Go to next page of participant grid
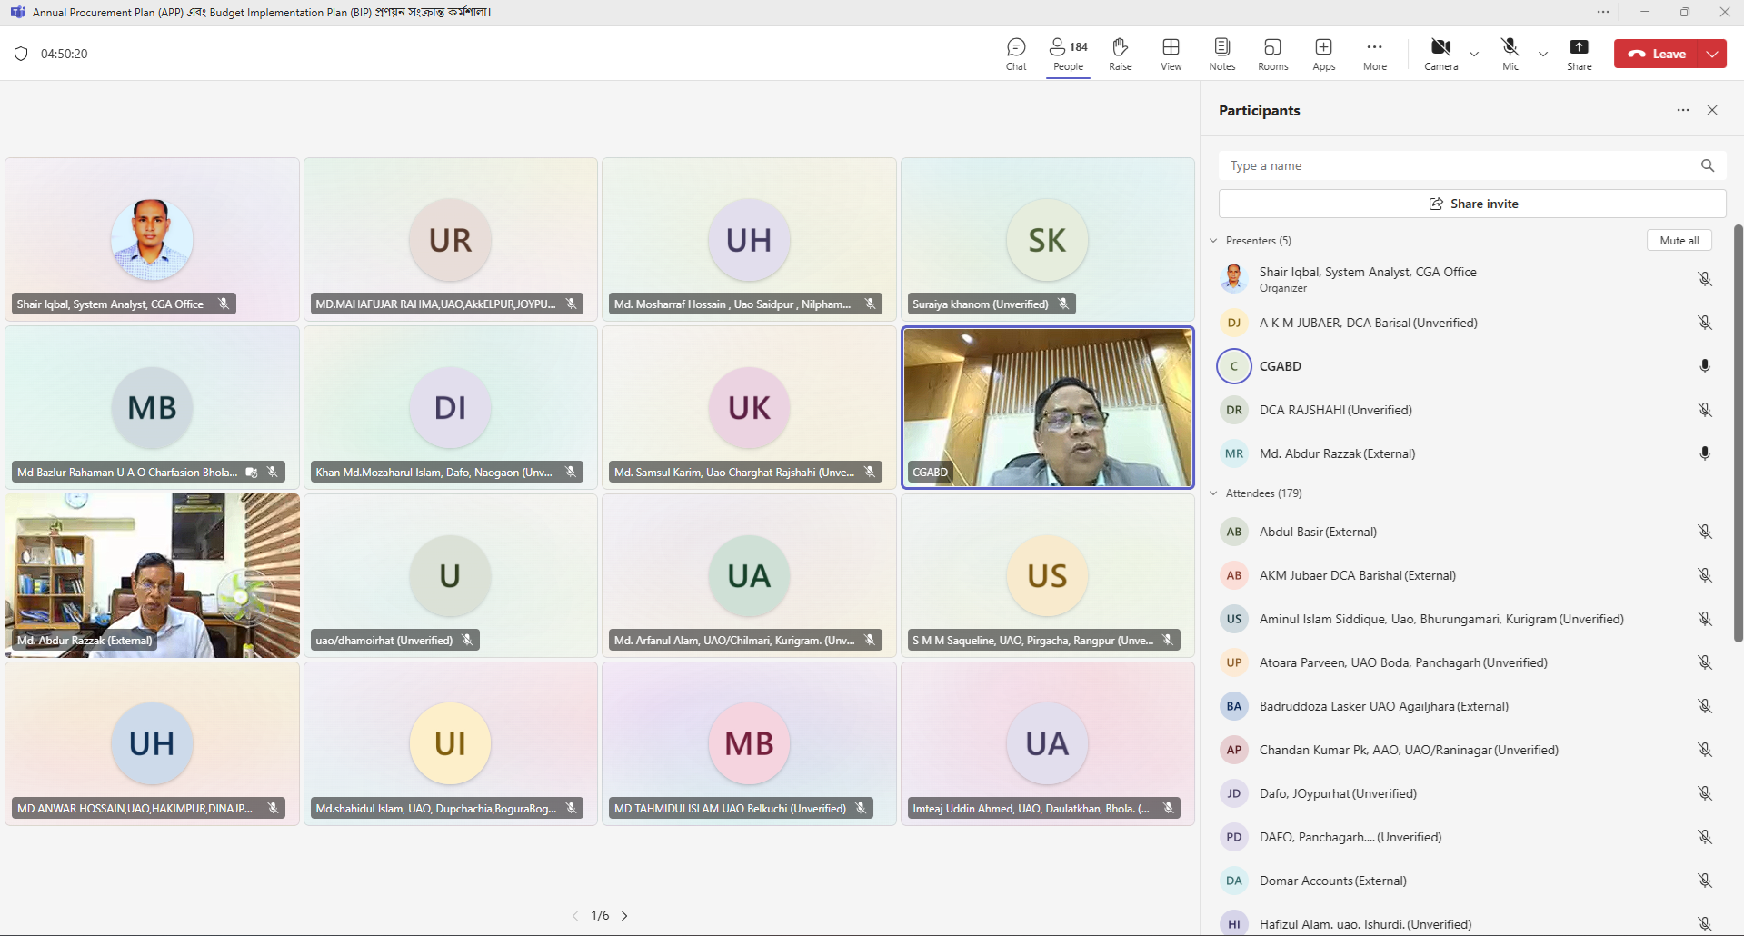1744x936 pixels. pyautogui.click(x=624, y=916)
